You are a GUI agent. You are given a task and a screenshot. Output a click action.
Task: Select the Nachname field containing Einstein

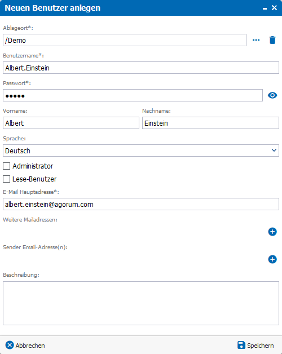pyautogui.click(x=210, y=123)
